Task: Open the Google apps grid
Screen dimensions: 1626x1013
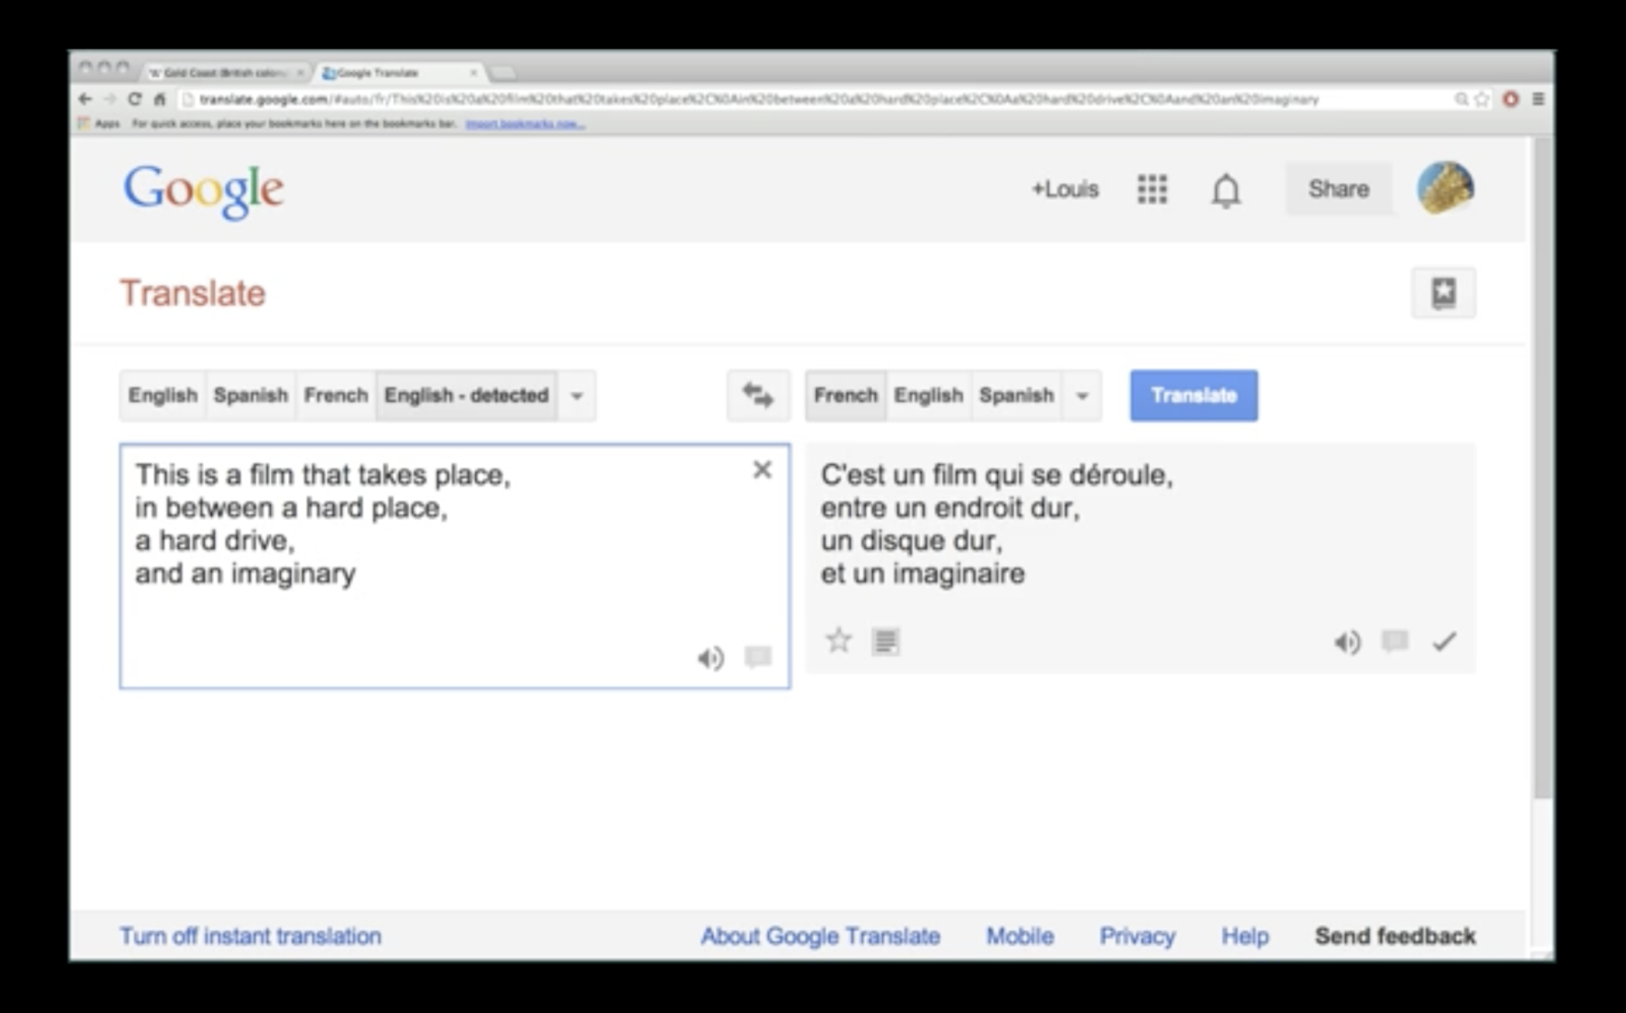Action: (1151, 190)
